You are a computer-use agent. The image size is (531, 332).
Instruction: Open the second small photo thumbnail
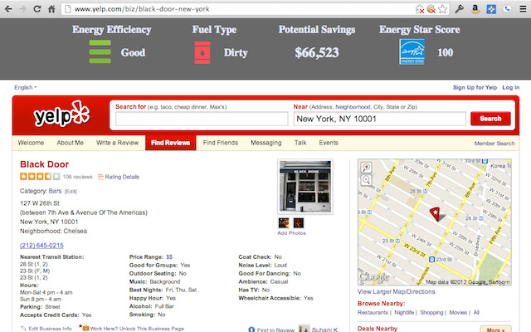click(299, 223)
